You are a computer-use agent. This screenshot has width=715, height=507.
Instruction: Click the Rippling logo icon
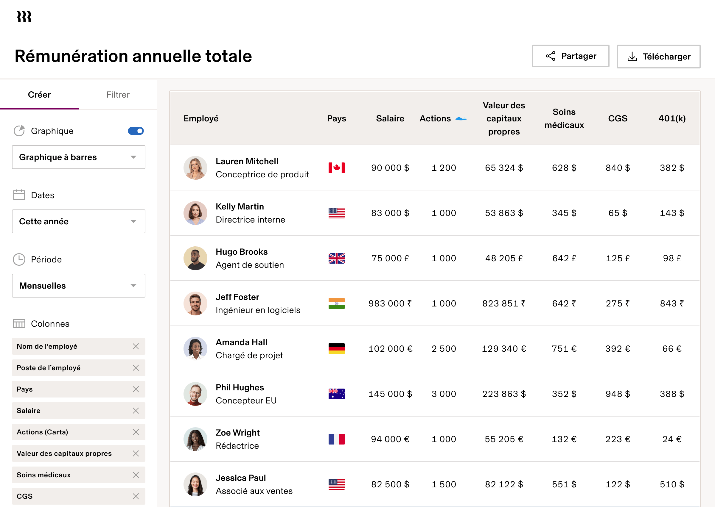[24, 17]
